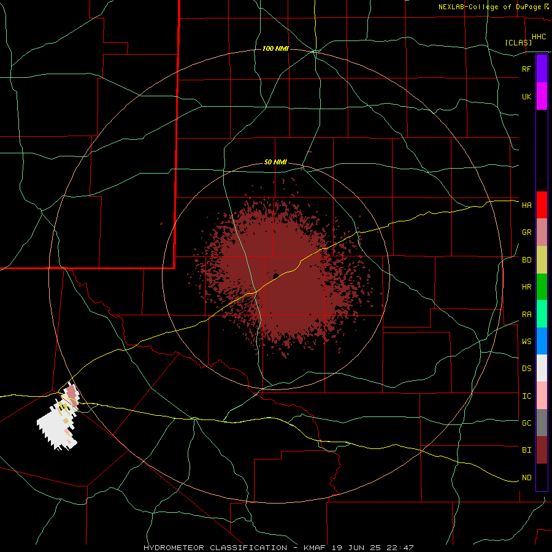This screenshot has width=552, height=552.
Task: Click the HA red legend color swatch
Action: [542, 205]
